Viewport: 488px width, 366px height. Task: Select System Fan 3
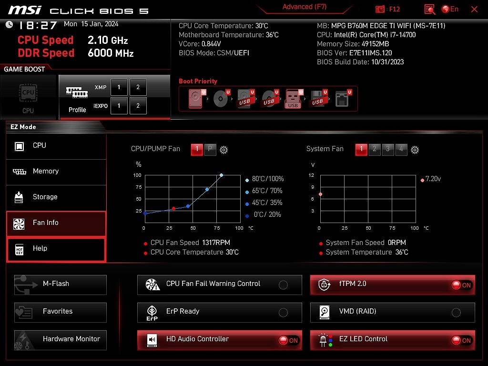click(x=388, y=149)
